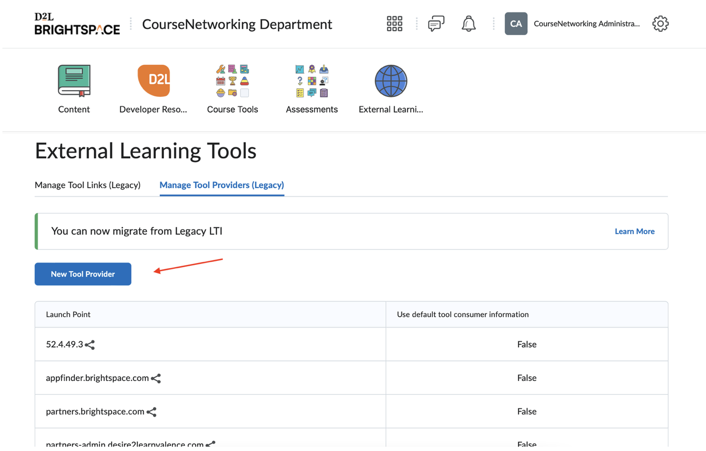Follow the Learn More link
The width and height of the screenshot is (706, 451).
[634, 231]
